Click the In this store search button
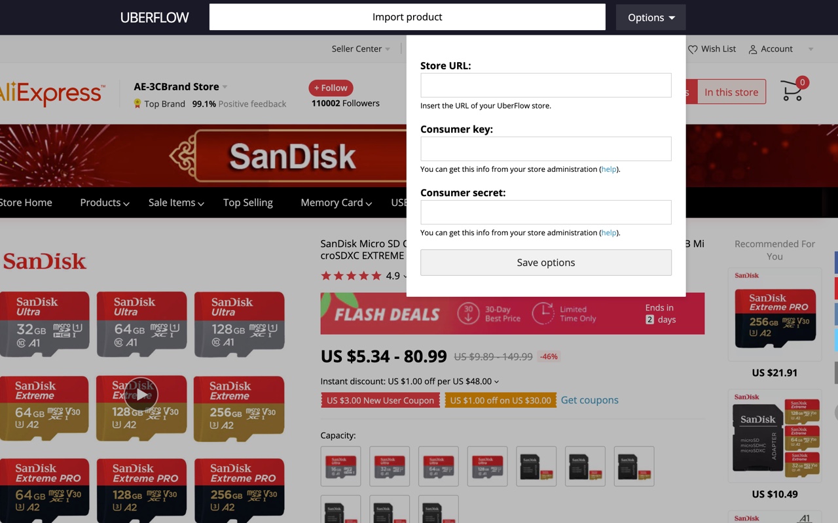The height and width of the screenshot is (523, 838). [731, 92]
